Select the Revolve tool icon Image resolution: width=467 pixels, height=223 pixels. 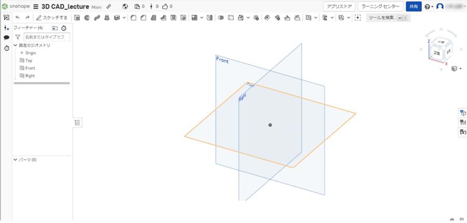point(87,18)
